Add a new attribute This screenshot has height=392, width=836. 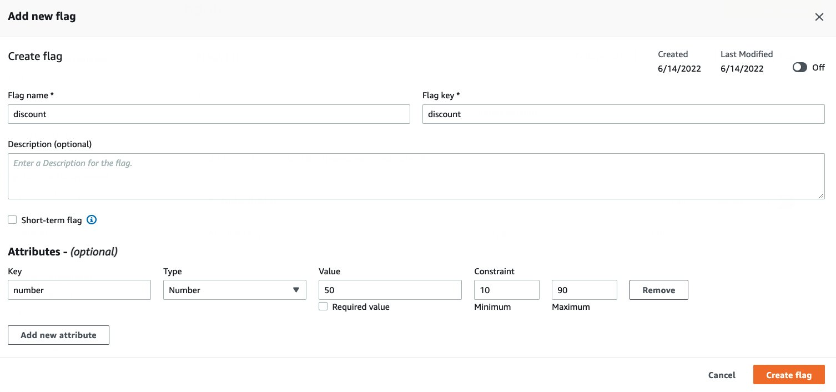click(58, 335)
